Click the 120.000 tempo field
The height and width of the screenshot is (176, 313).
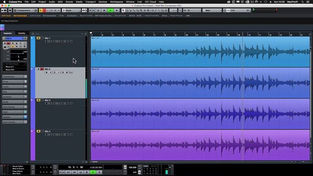click(x=133, y=167)
